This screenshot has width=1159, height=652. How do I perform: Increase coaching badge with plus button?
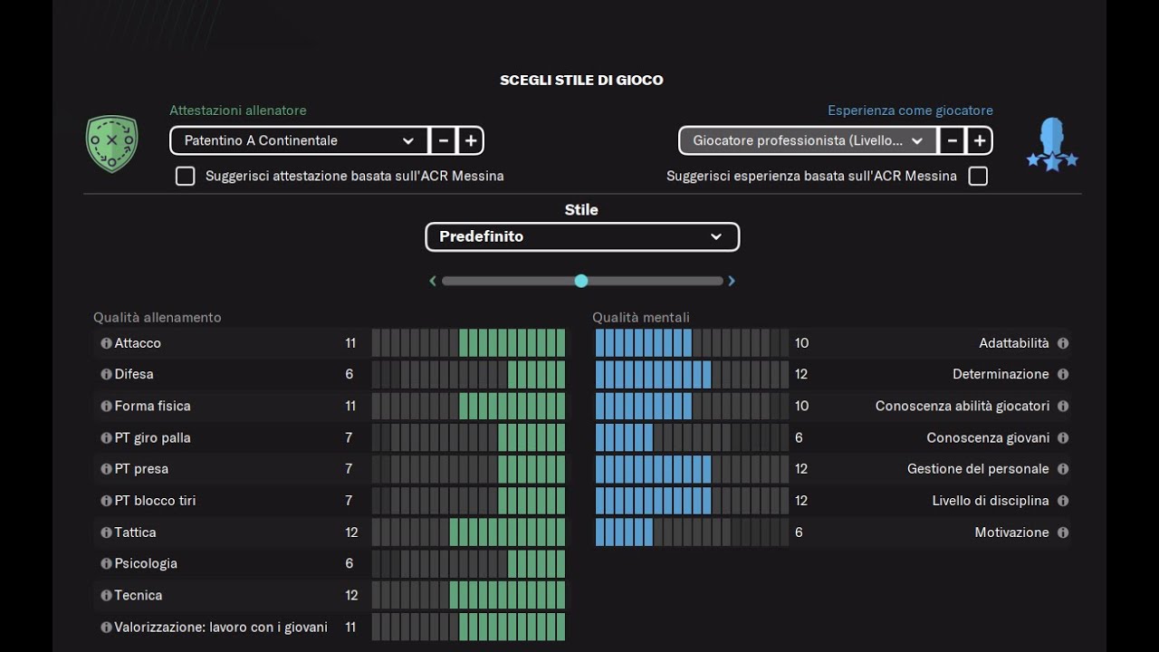471,140
